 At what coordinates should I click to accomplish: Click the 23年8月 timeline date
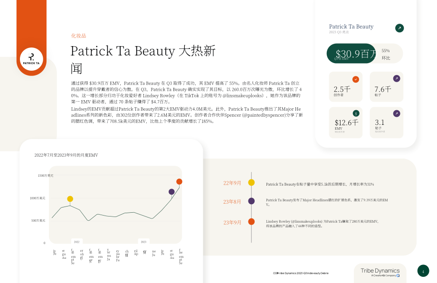232,202
